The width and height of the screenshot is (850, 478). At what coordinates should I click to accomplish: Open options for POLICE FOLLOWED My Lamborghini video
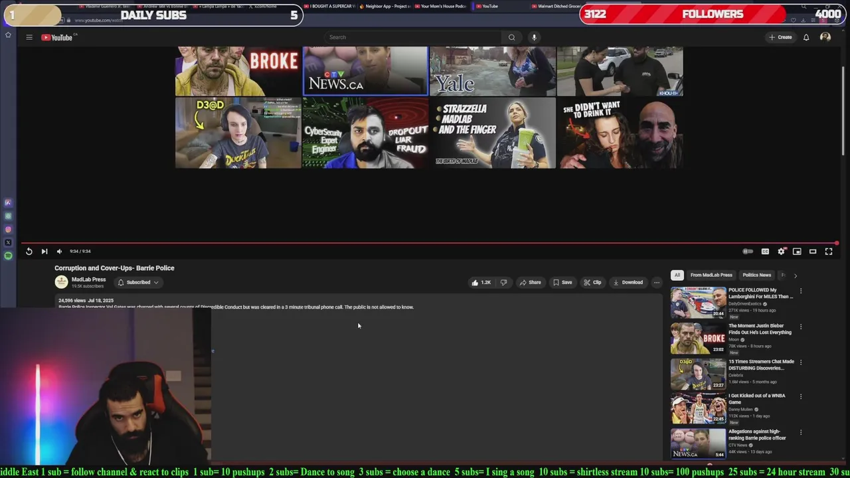tap(801, 291)
